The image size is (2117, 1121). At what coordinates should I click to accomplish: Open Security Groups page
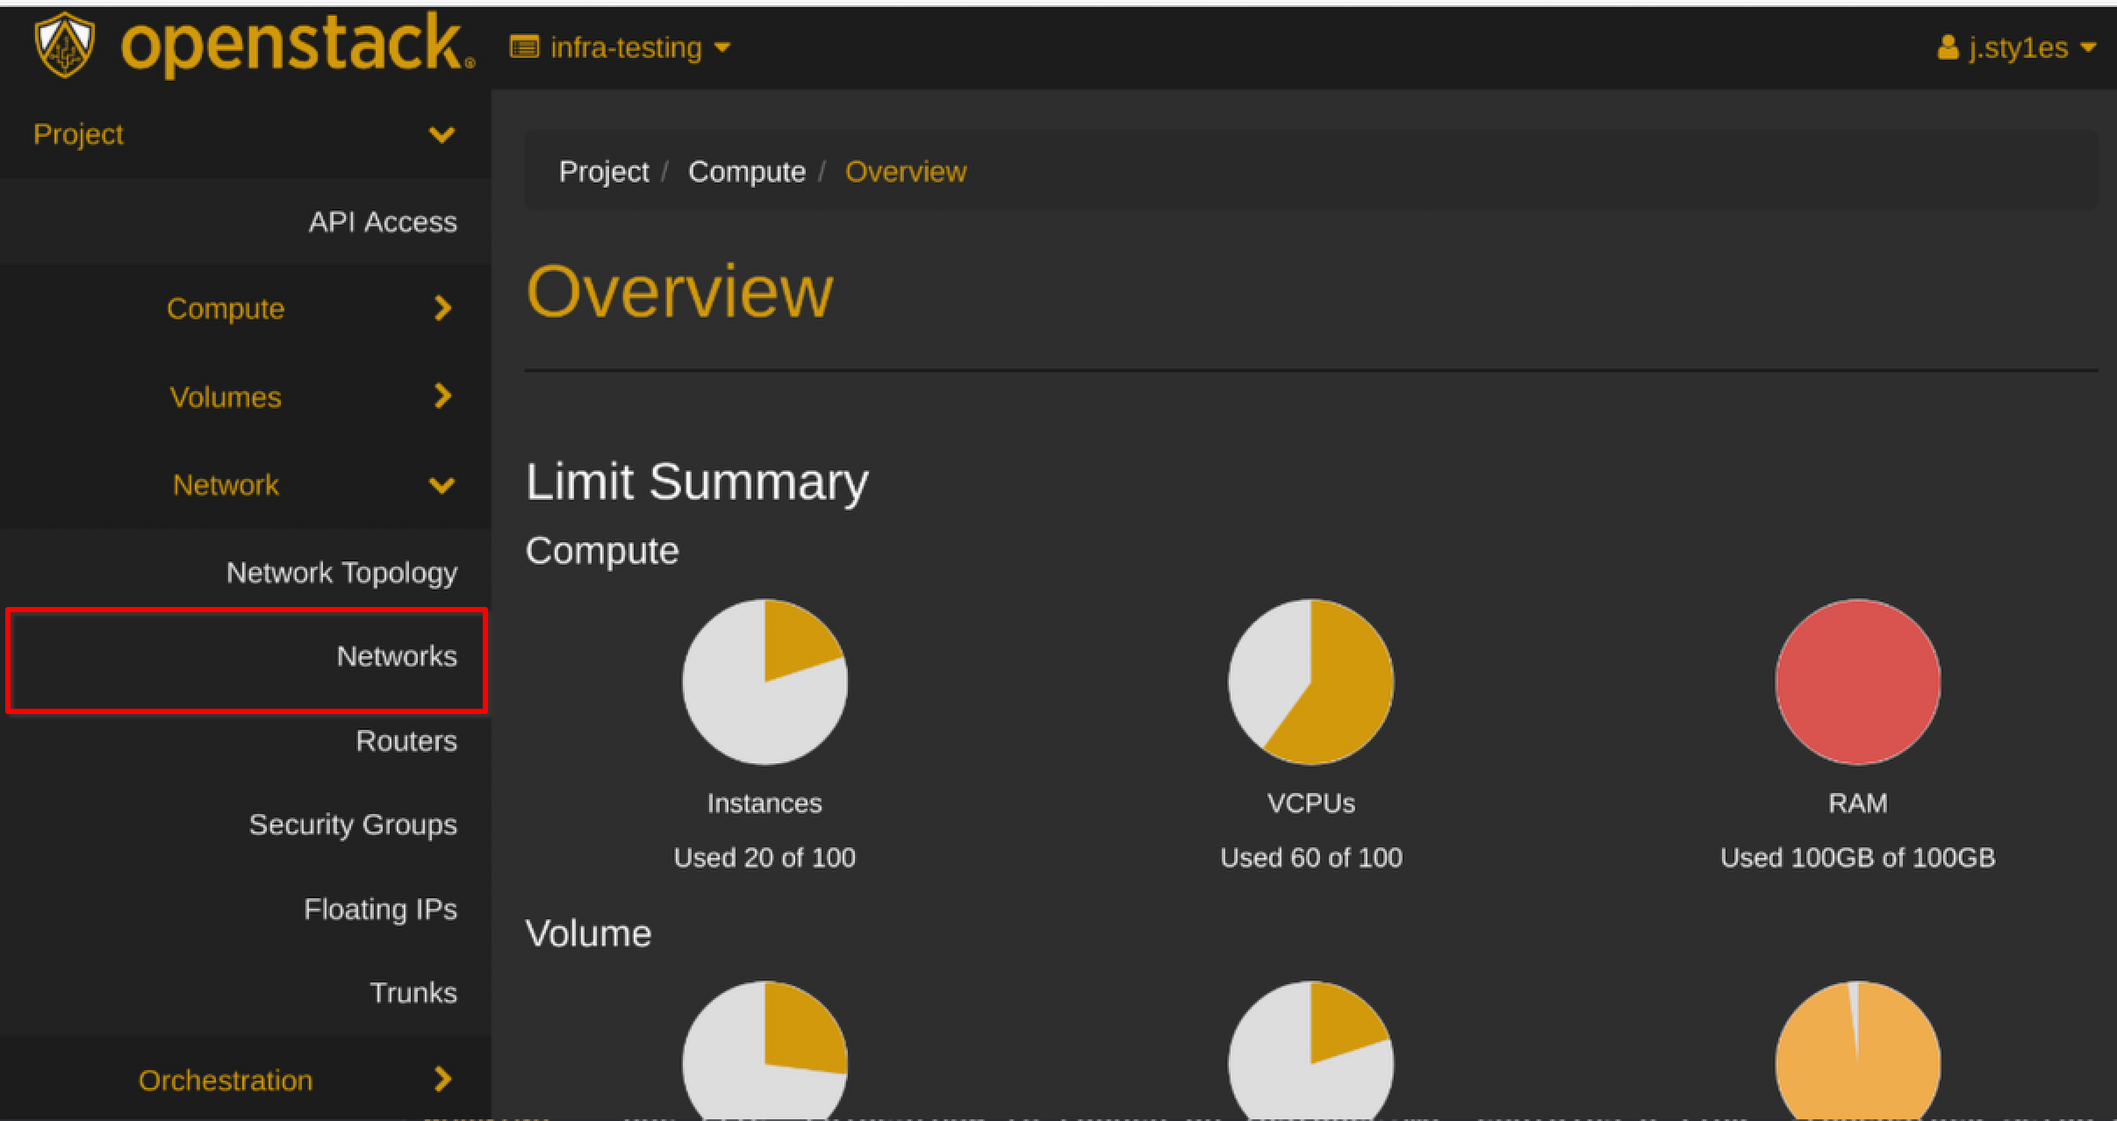353,825
